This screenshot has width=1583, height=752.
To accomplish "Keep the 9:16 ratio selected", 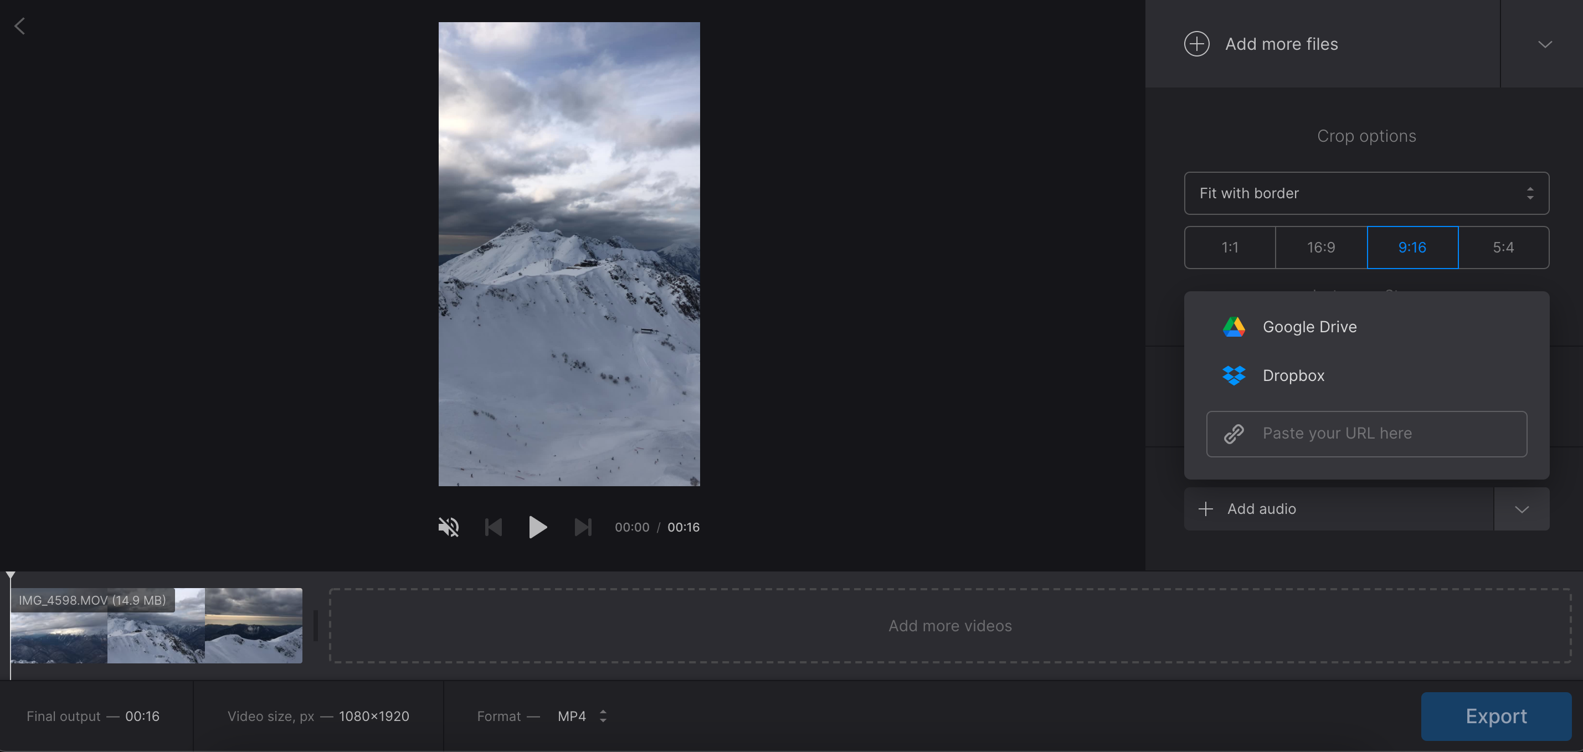I will tap(1412, 247).
